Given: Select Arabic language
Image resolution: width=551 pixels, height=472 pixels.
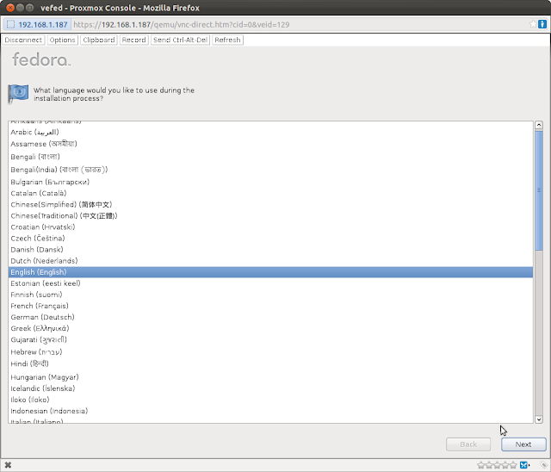Looking at the screenshot, I should 270,132.
